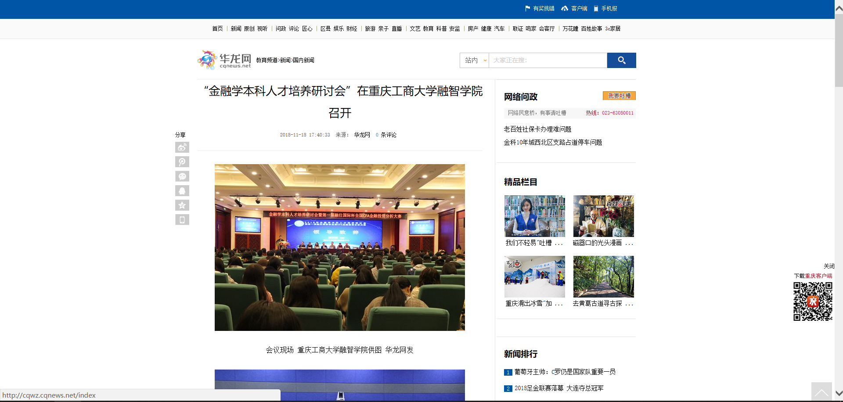Click the 华龙网 logo
843x402 pixels.
click(224, 60)
